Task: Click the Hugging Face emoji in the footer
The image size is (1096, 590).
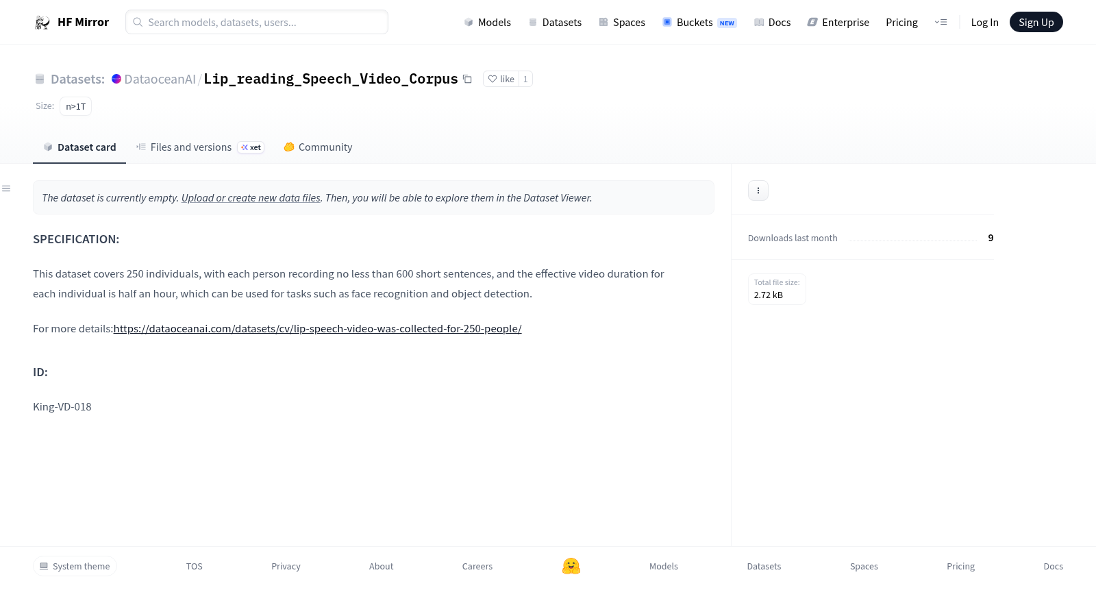Action: click(x=571, y=566)
